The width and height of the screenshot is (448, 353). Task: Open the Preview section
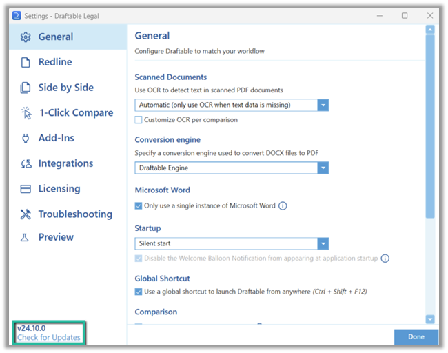click(x=68, y=237)
